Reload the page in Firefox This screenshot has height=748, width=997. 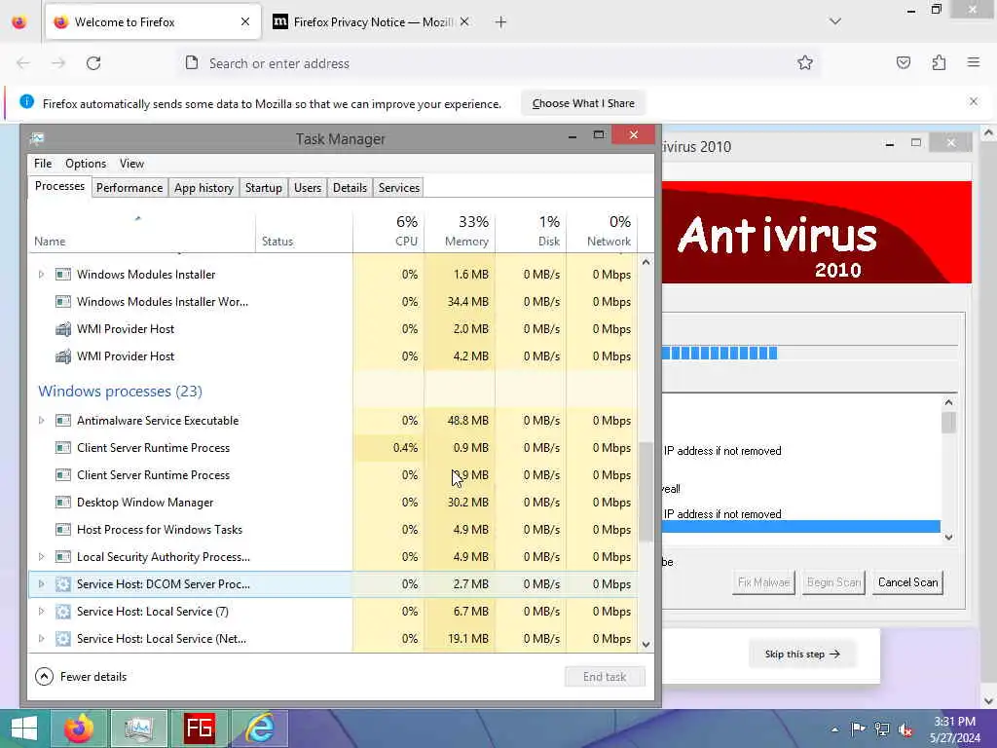click(93, 63)
